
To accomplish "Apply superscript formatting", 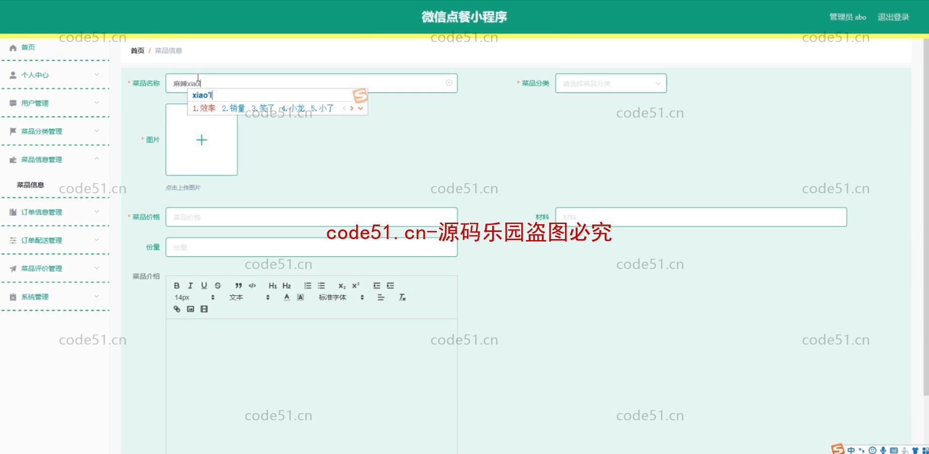I will coord(356,286).
